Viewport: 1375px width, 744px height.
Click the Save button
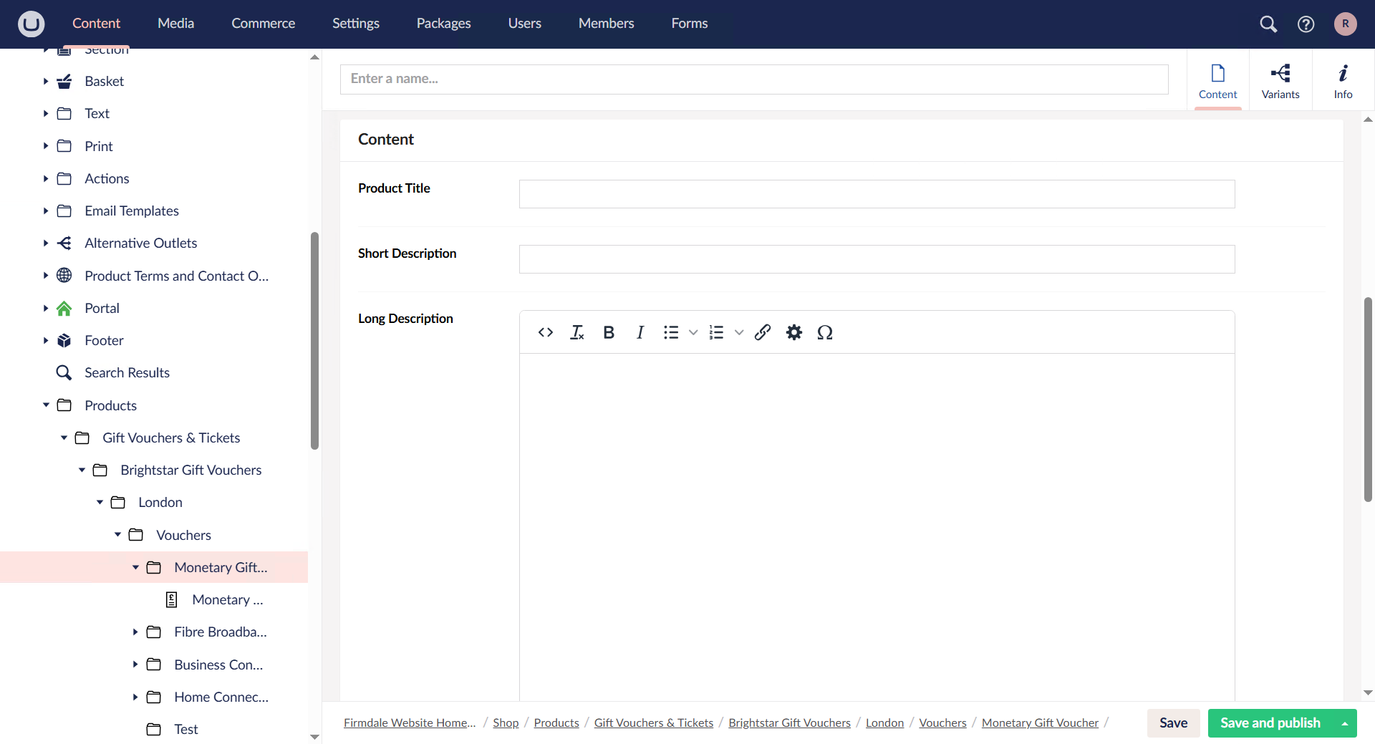[1173, 723]
